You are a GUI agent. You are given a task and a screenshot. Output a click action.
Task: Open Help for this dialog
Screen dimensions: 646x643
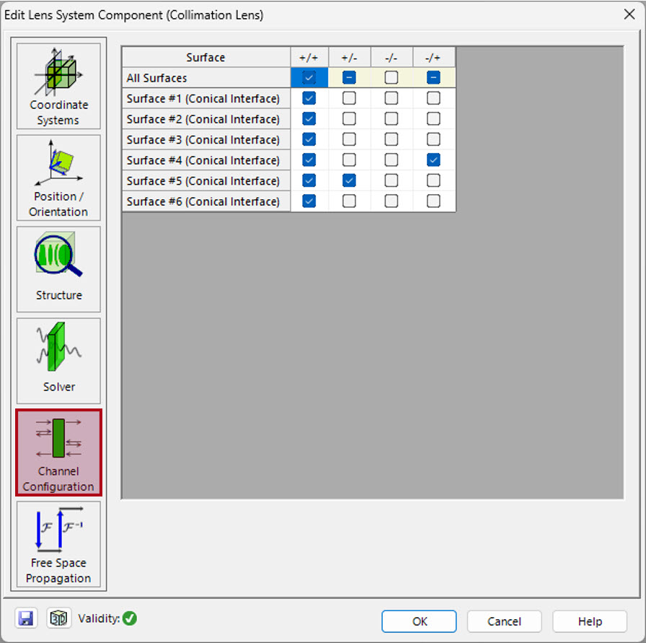point(590,621)
